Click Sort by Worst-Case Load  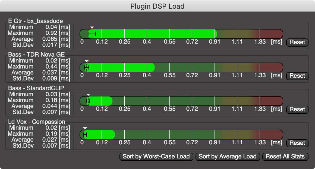[x=156, y=157]
